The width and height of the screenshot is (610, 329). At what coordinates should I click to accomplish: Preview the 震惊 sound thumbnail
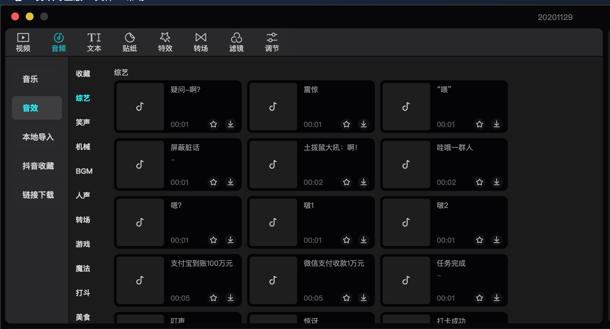[x=273, y=107]
